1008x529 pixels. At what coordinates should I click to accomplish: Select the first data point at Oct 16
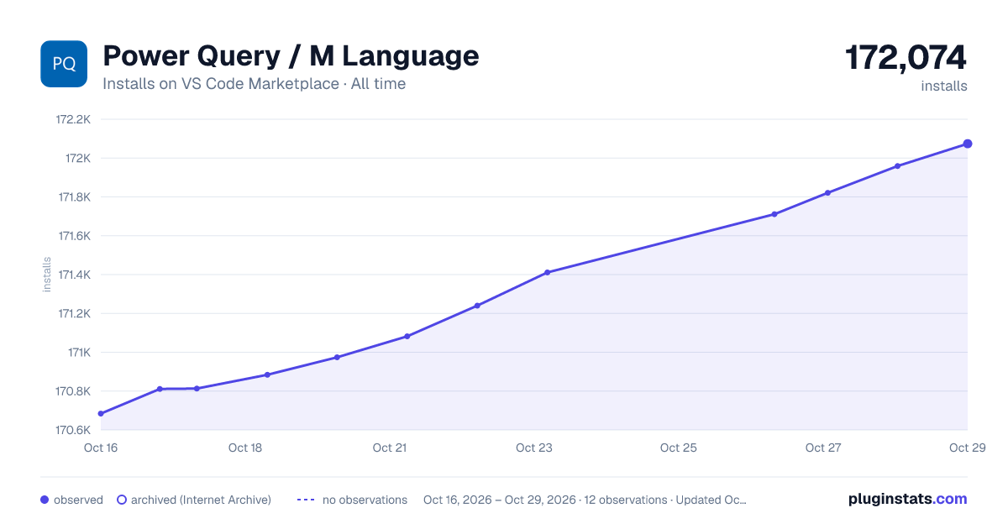101,413
